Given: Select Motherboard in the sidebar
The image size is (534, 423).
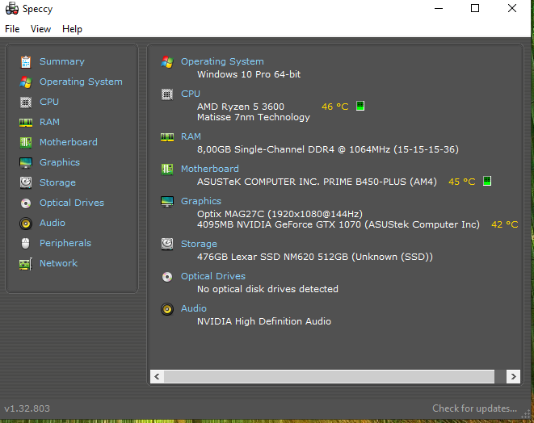Looking at the screenshot, I should coord(69,142).
